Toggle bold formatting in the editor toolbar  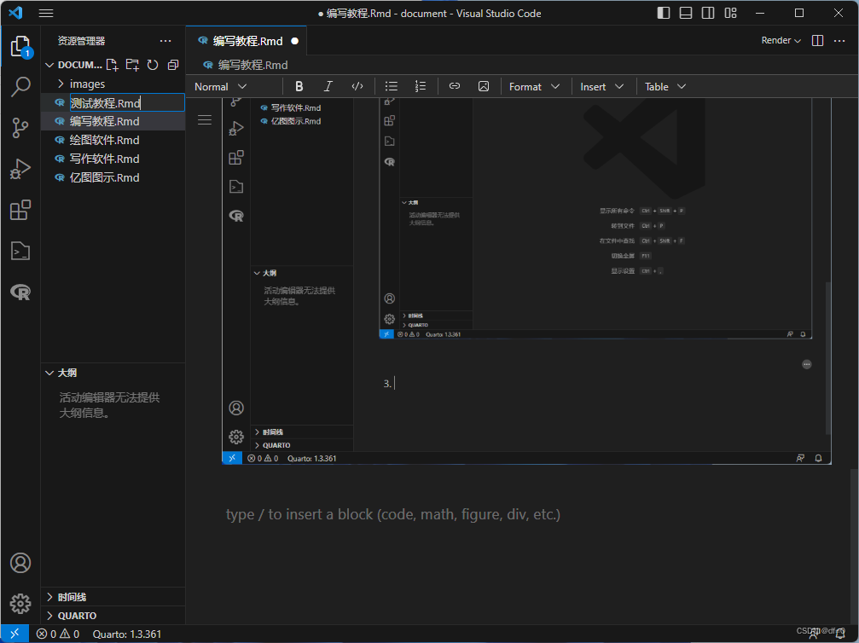[299, 85]
